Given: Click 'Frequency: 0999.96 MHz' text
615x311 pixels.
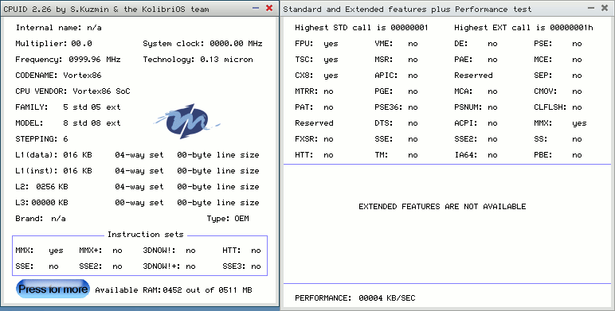Looking at the screenshot, I should click(68, 60).
